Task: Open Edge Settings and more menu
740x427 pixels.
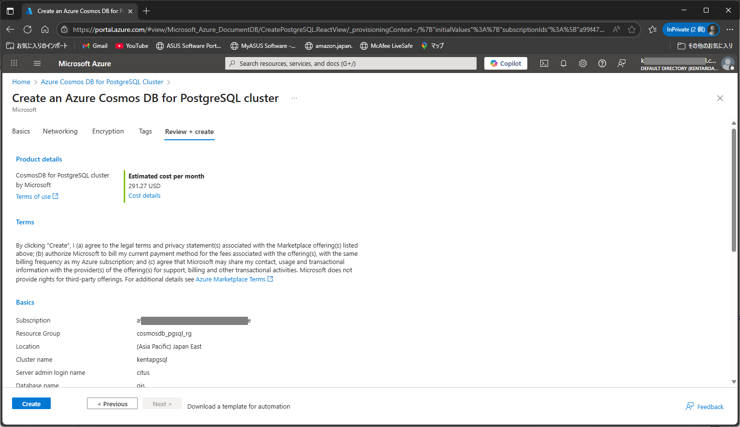Action: pyautogui.click(x=730, y=29)
